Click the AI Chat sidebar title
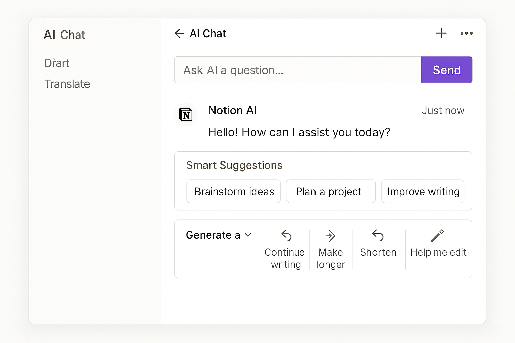 64,35
